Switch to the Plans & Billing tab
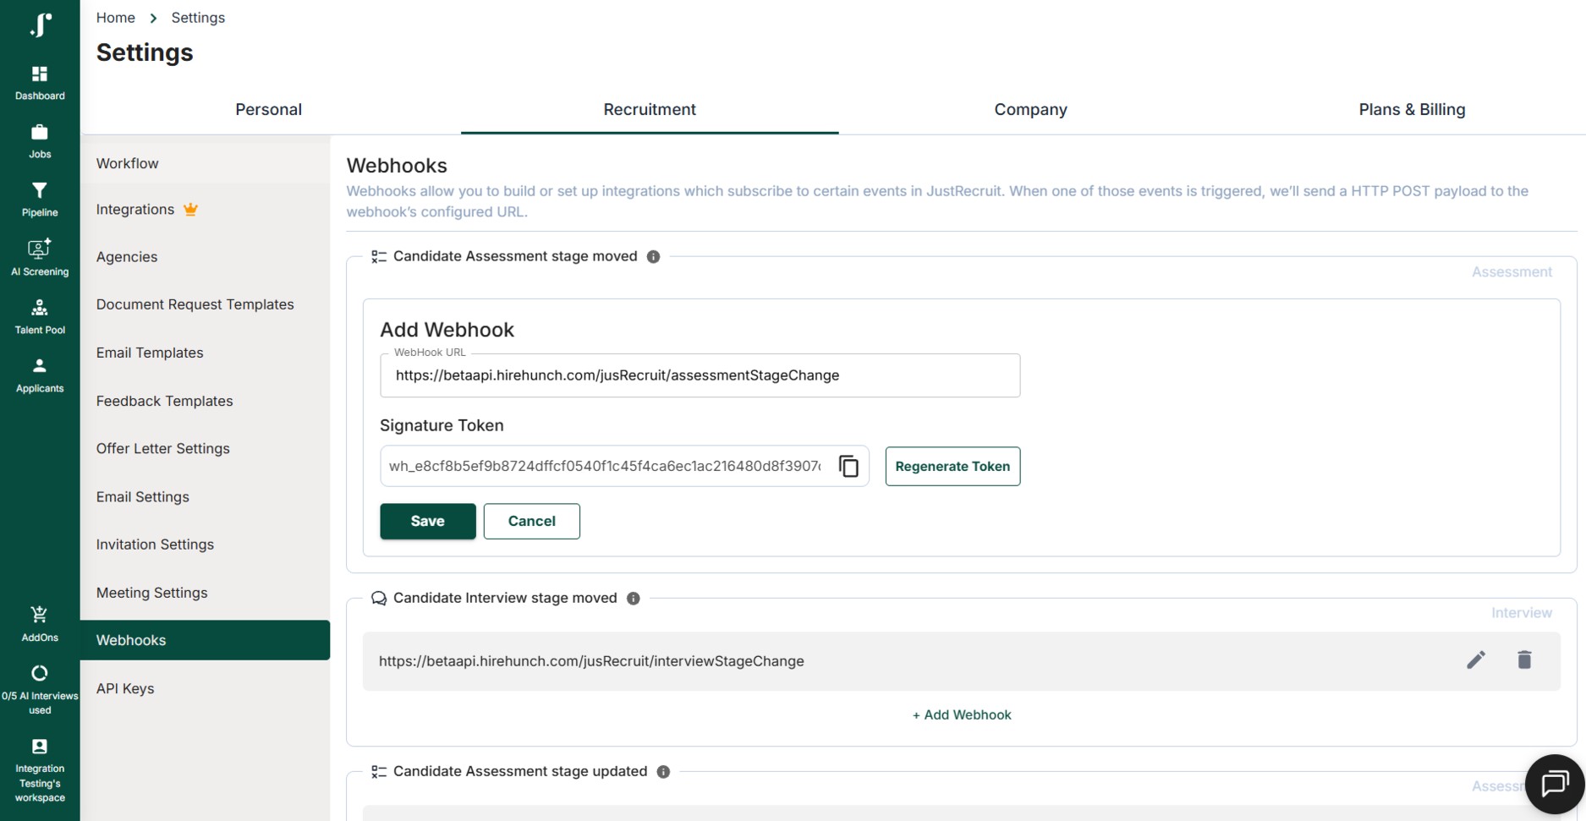Screen dimensions: 1586x821 (x=1412, y=110)
